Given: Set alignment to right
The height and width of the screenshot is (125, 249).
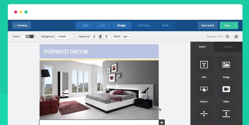Looking at the screenshot, I should [x=106, y=37].
